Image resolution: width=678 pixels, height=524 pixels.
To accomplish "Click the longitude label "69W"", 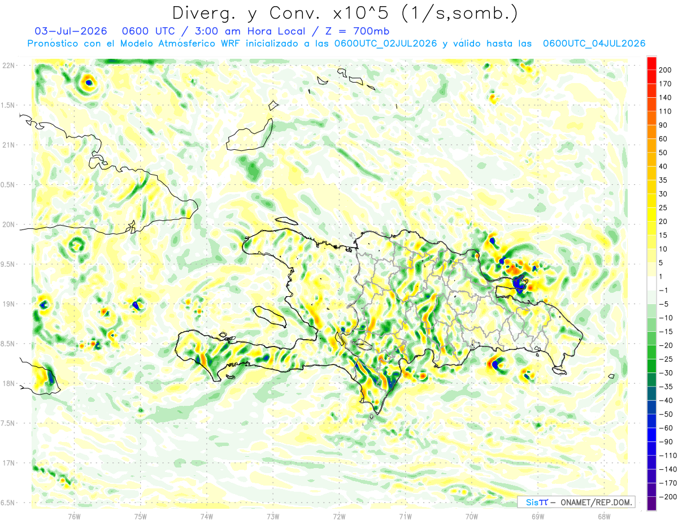I will (x=538, y=516).
